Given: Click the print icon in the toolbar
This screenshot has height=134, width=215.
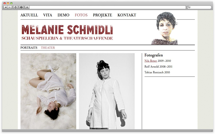Looking at the screenshot, I should click(x=21, y=7).
